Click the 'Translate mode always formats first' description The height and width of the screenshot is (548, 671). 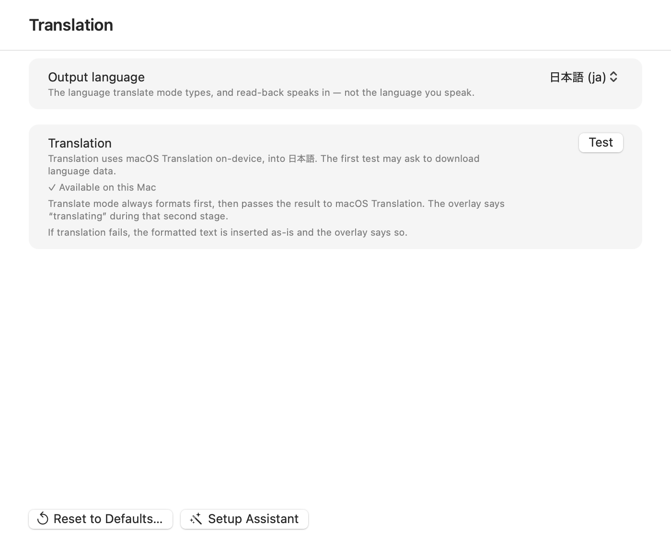(276, 210)
